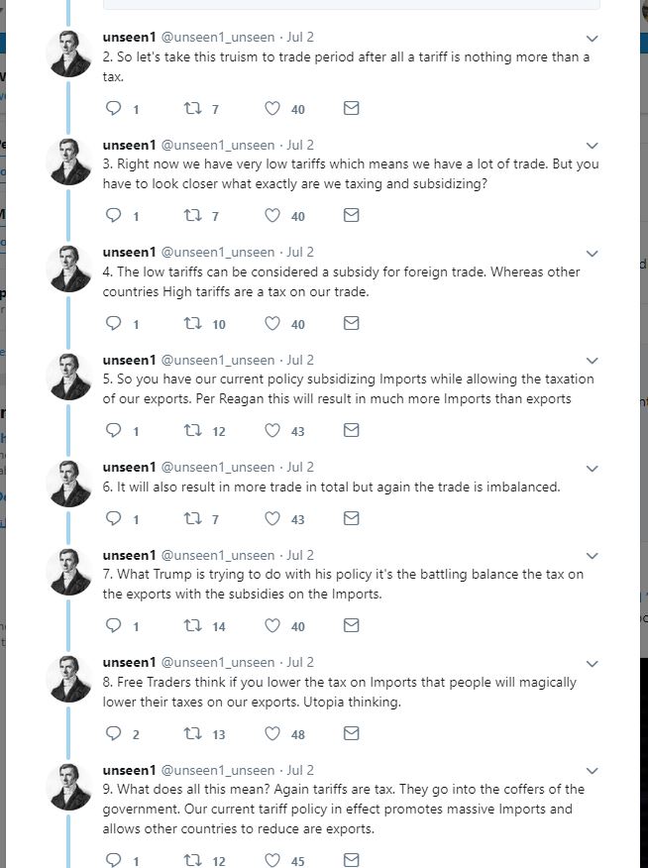Retweet tweet 7 about Trump's policy
Screen dimensions: 648x868
(x=192, y=625)
